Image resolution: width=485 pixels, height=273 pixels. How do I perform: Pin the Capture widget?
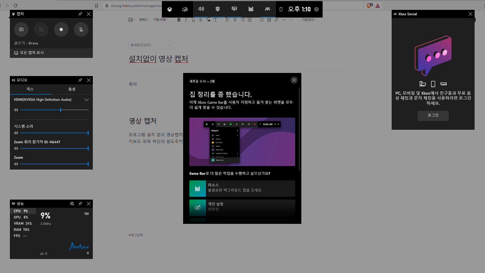pos(80,14)
